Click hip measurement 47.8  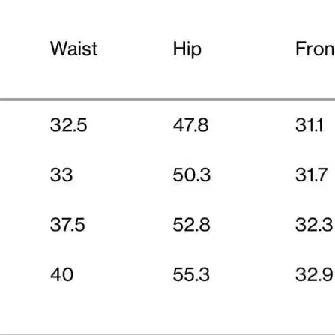click(190, 125)
